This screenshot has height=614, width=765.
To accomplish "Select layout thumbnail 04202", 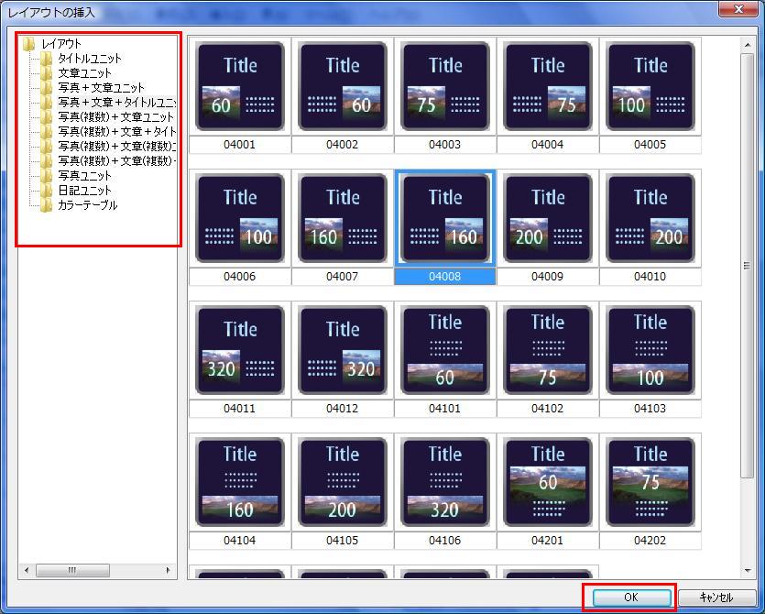I will click(650, 482).
